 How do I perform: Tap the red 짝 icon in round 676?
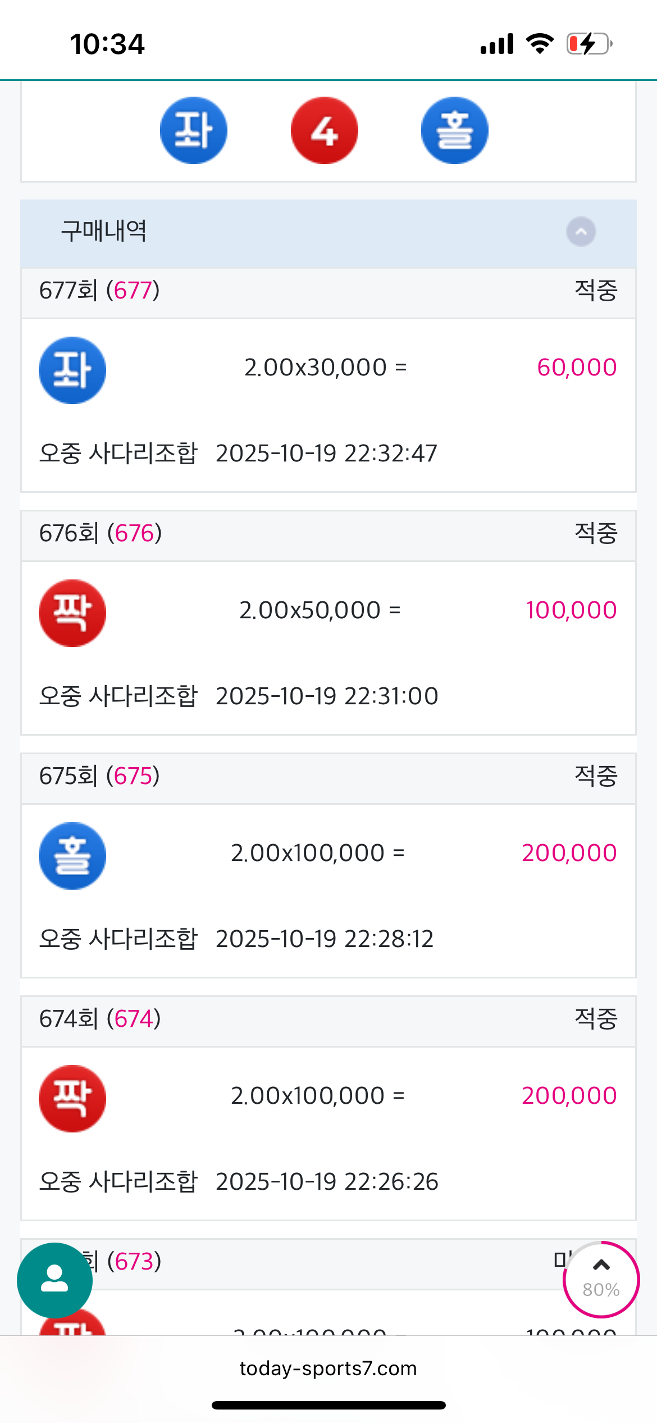[72, 613]
